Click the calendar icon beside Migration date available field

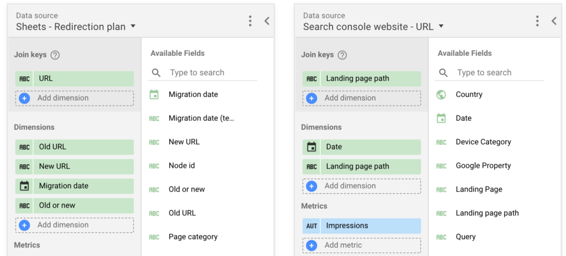[x=154, y=95]
